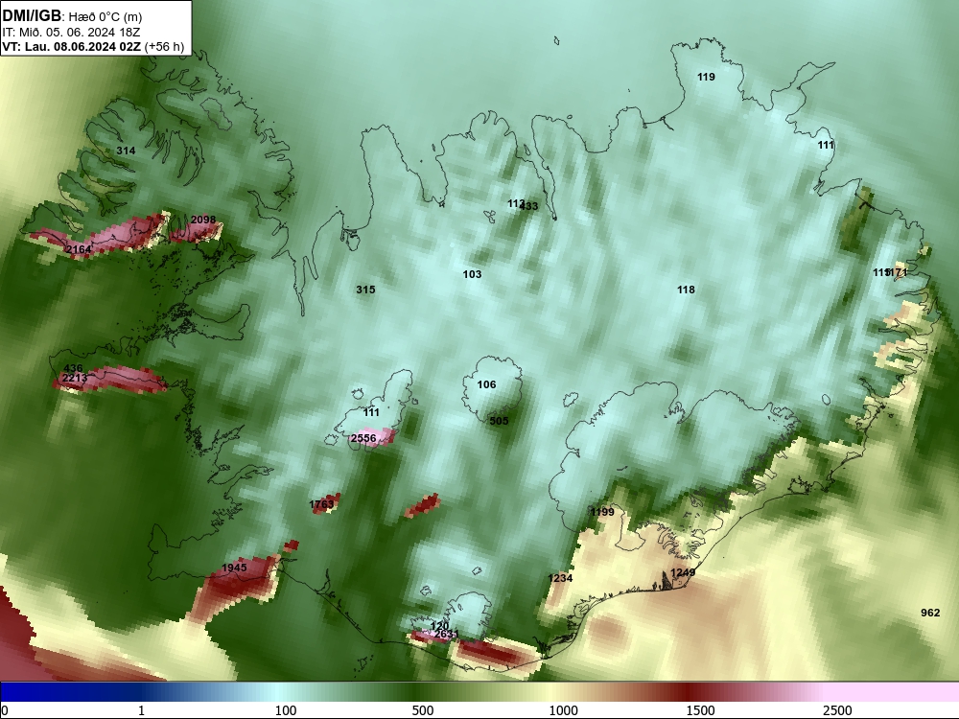Click the colour scale label 0

(x=6, y=710)
